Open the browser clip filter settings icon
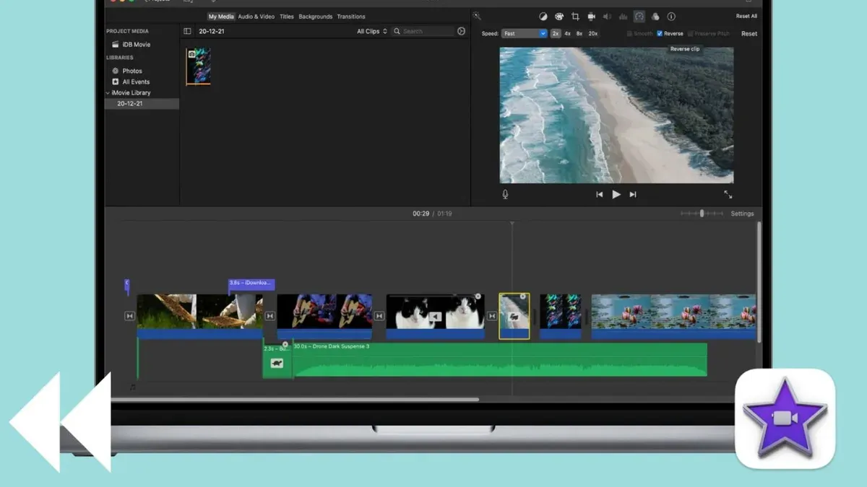The image size is (867, 487). pos(462,31)
